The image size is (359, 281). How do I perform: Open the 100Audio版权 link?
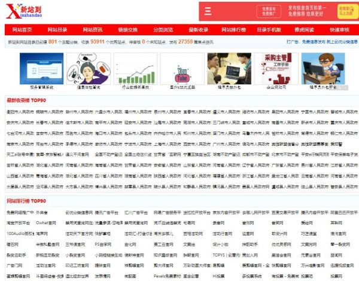pyautogui.click(x=20, y=234)
